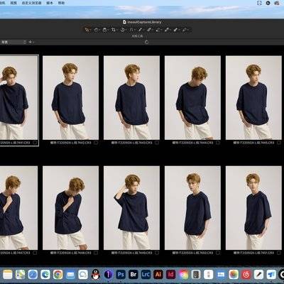Viewport: 284px width, 284px height.
Task: Open the red NetEase Music icon in Dock
Action: (246, 275)
